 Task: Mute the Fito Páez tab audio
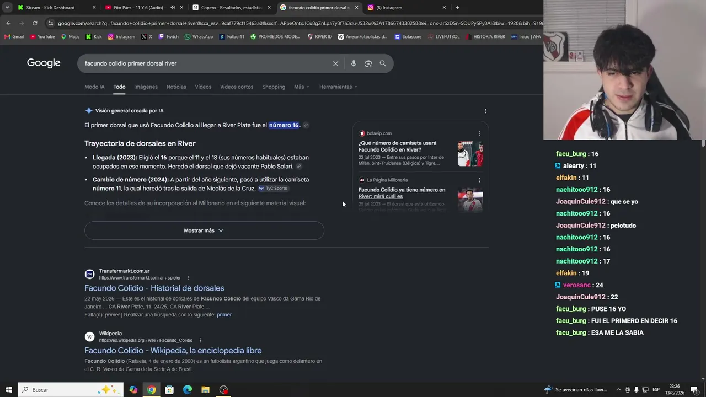[173, 8]
